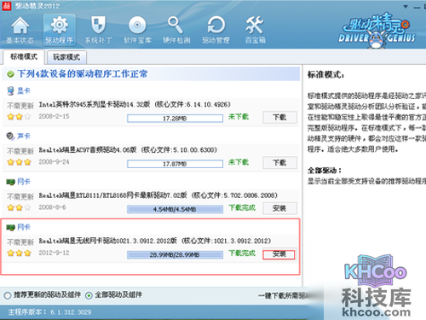Download the Realtek AC97 audio driver
This screenshot has width=426, height=320.
click(279, 163)
